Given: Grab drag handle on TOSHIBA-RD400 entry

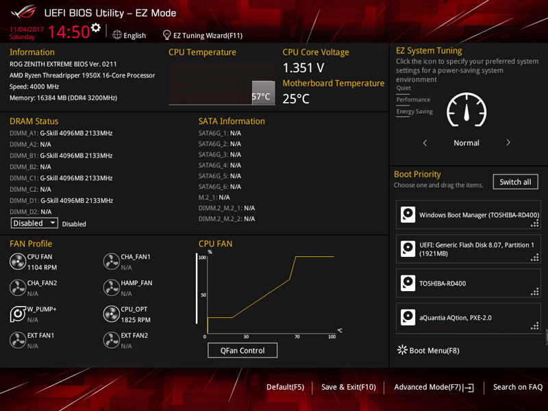Looking at the screenshot, I should [x=535, y=292].
